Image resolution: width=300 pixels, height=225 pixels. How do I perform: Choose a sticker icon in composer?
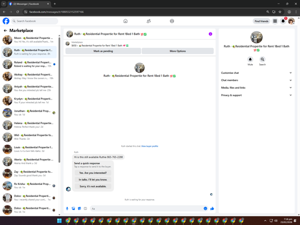point(79,209)
